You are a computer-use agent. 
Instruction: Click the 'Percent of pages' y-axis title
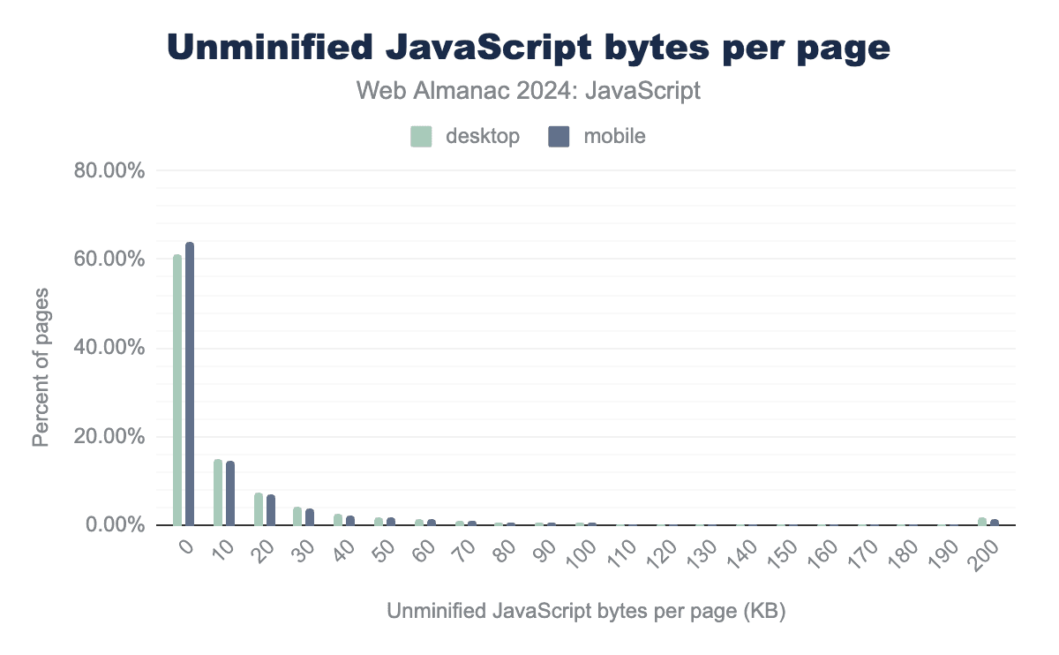click(41, 365)
